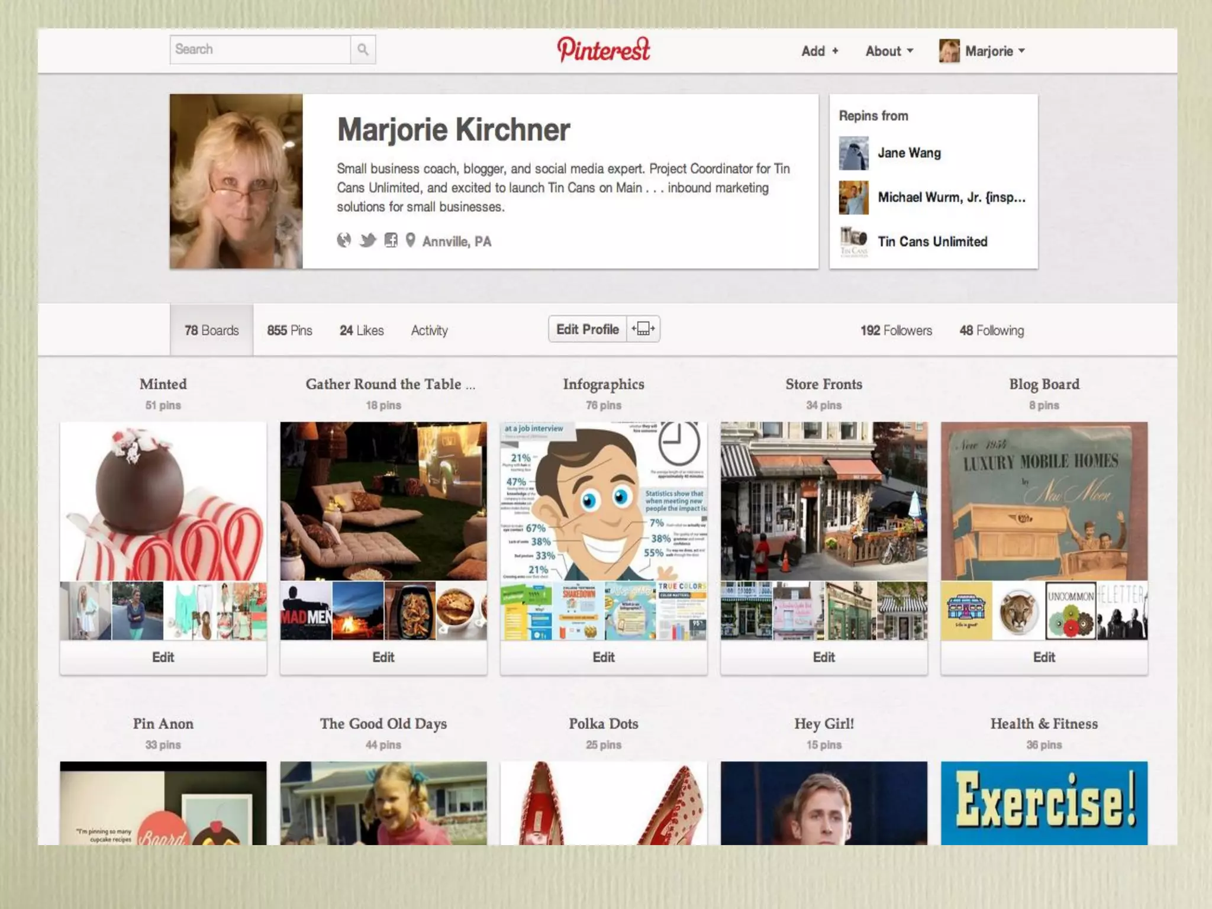Screen dimensions: 1212x909
Task: Click Jane Wang's avatar in Repins from
Action: 853,153
